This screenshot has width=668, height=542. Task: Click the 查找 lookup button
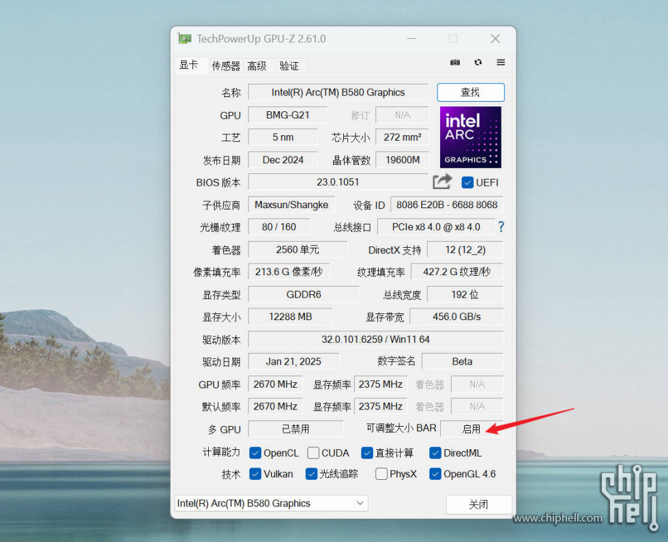[x=471, y=92]
